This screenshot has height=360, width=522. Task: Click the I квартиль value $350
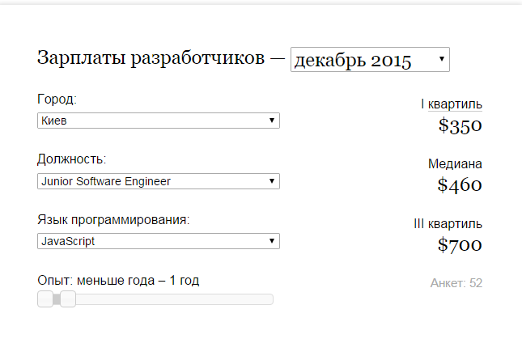point(460,125)
